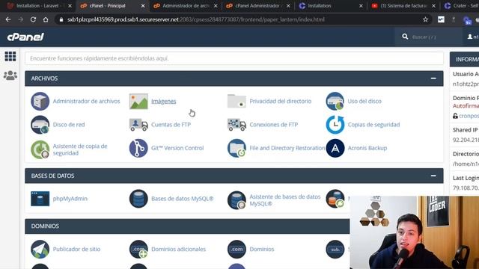Open the Uso del disco link
Screen dimensions: 479x269
click(x=364, y=102)
